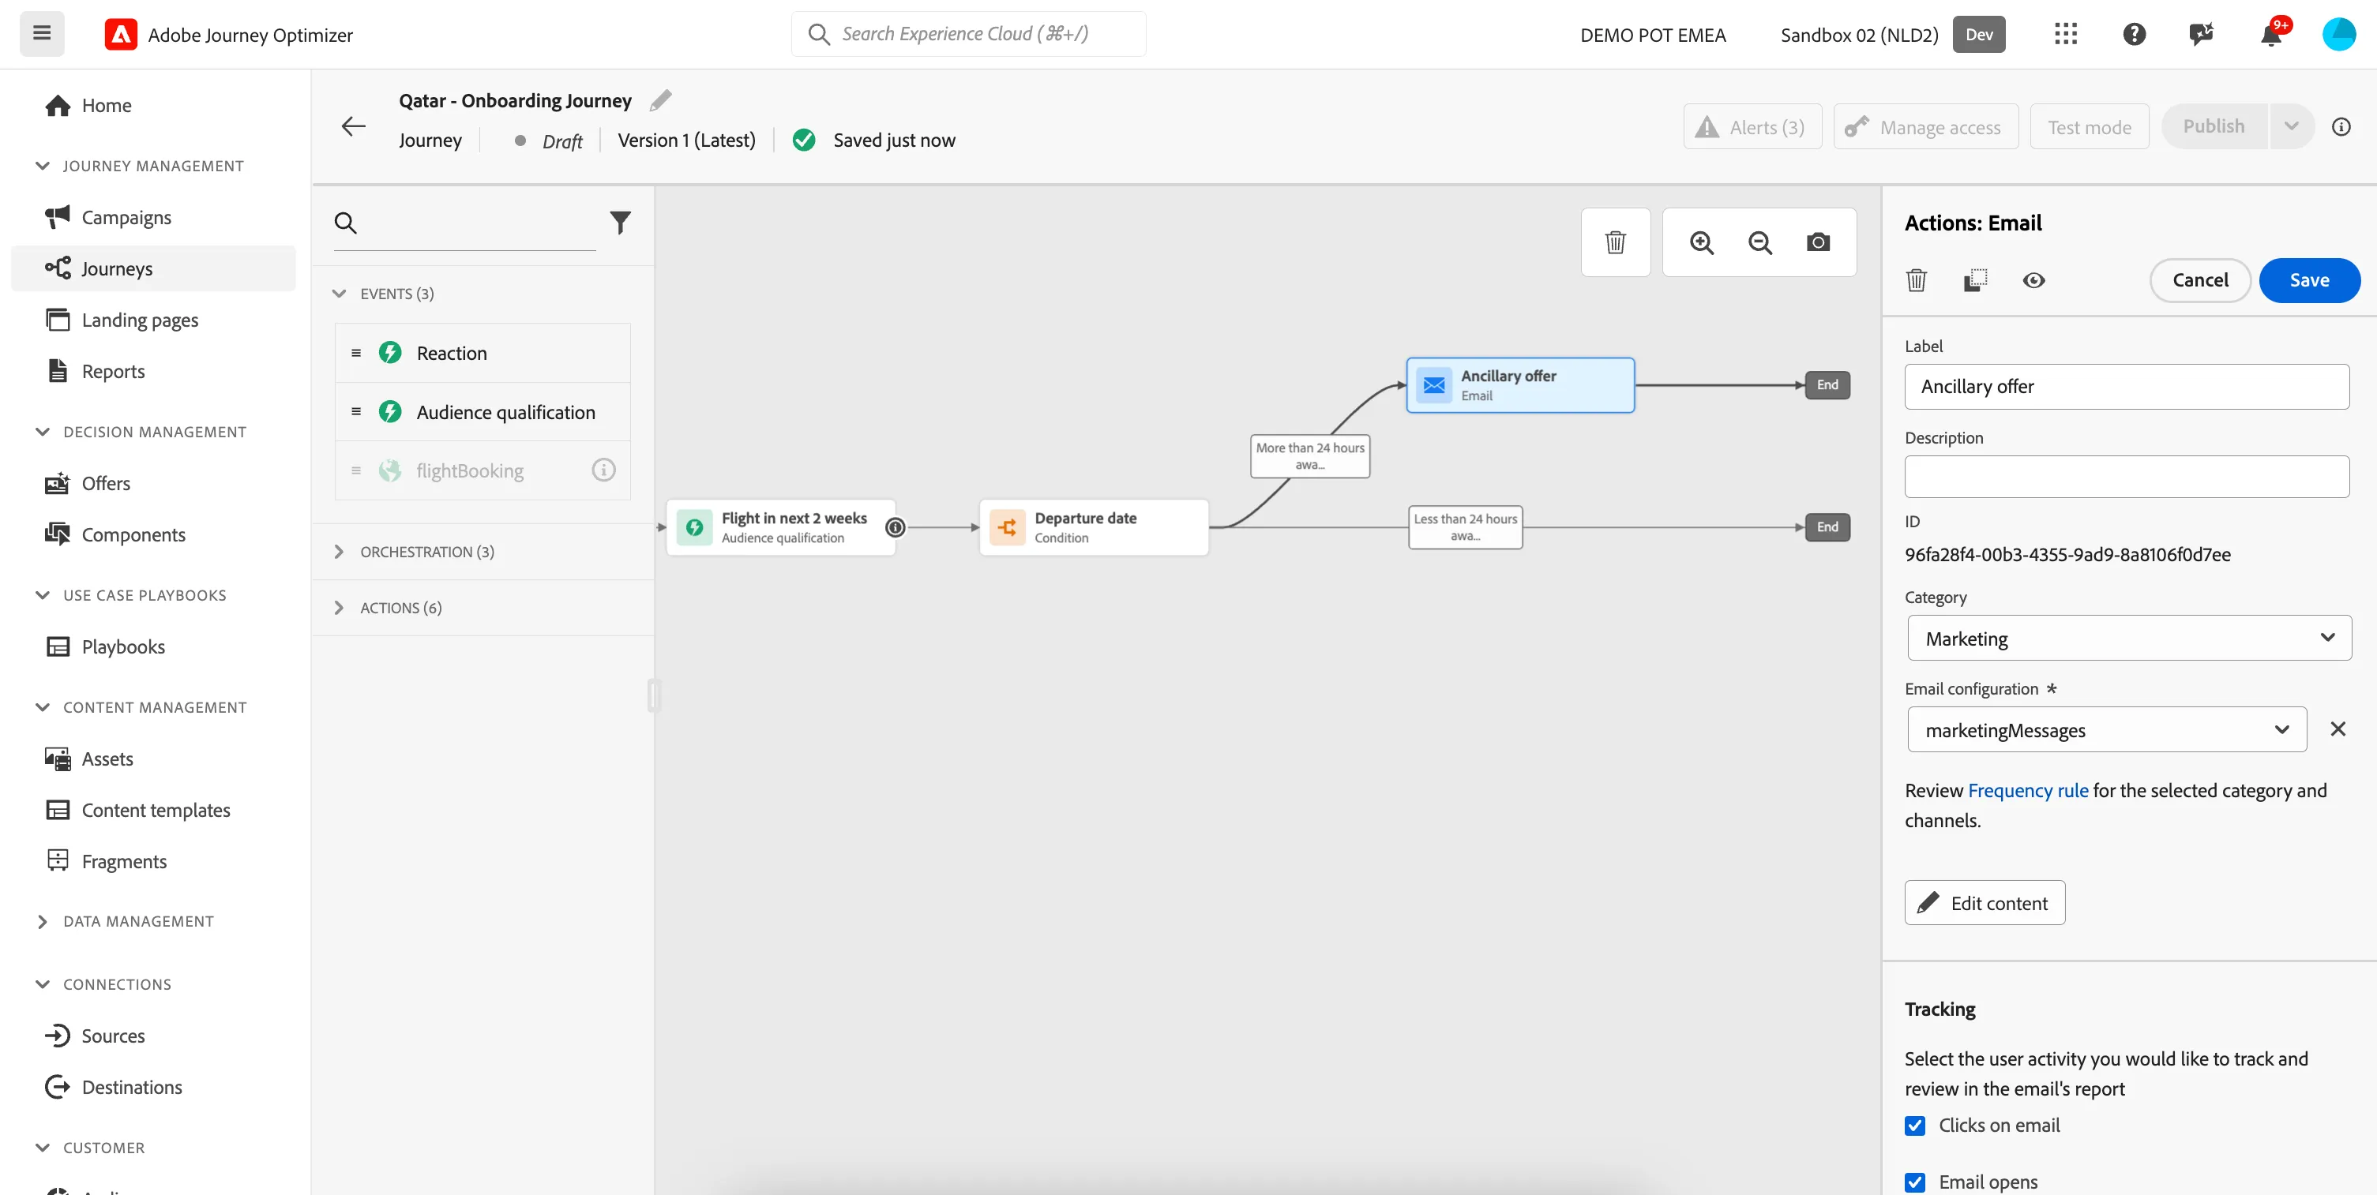Open the Publish options arrow
2377x1195 pixels.
[2291, 126]
